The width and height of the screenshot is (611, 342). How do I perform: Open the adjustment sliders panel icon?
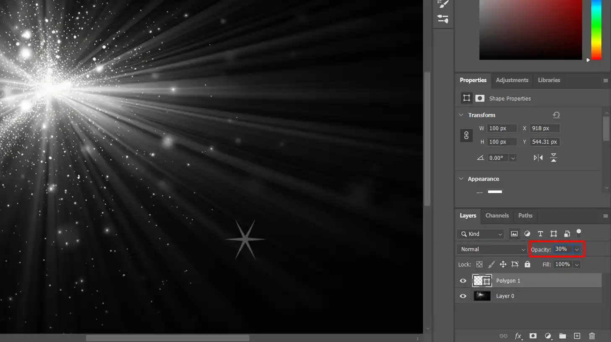[443, 19]
